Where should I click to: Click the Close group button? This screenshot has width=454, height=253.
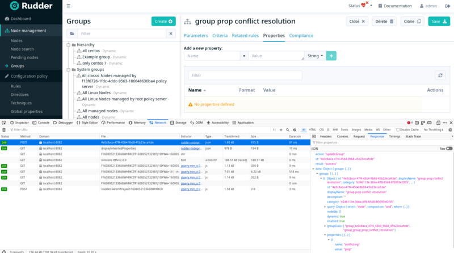pos(357,22)
